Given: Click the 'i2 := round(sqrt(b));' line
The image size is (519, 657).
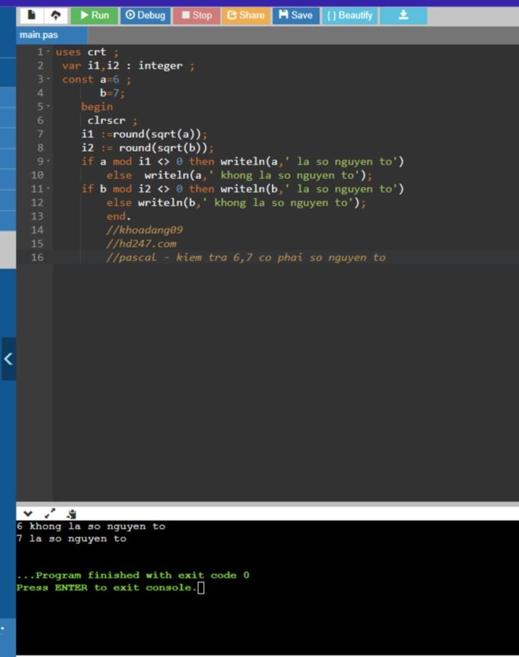Looking at the screenshot, I should (147, 148).
